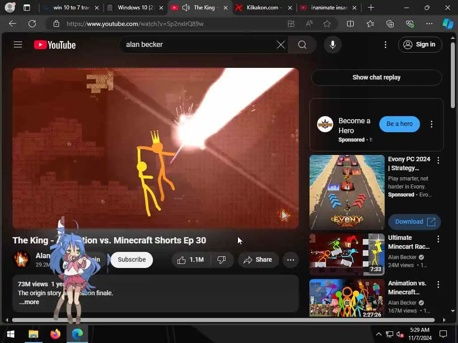This screenshot has height=343, width=458.
Task: Clear the alan becker search text
Action: 281,45
